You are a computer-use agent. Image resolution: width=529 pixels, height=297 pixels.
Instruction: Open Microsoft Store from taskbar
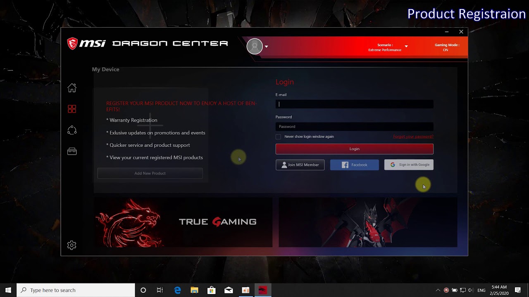pos(211,290)
